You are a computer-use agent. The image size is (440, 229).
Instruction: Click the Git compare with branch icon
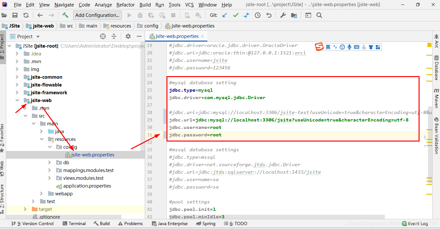pos(247,15)
